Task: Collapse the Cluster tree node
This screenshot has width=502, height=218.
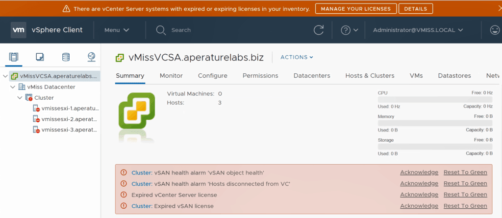Action: (20, 98)
